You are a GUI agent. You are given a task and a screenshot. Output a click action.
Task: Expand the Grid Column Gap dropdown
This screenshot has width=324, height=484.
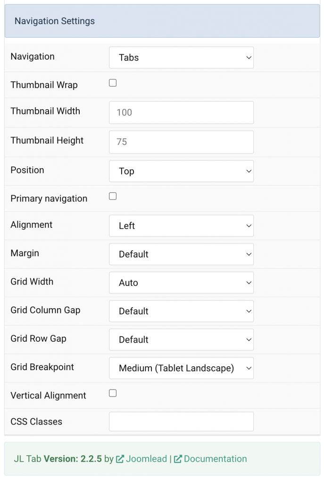tap(181, 311)
